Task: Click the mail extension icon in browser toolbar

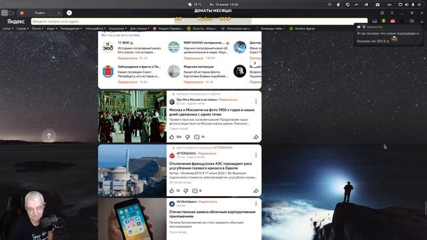Action: tap(375, 21)
